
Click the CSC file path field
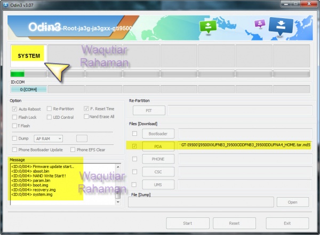pyautogui.click(x=245, y=172)
